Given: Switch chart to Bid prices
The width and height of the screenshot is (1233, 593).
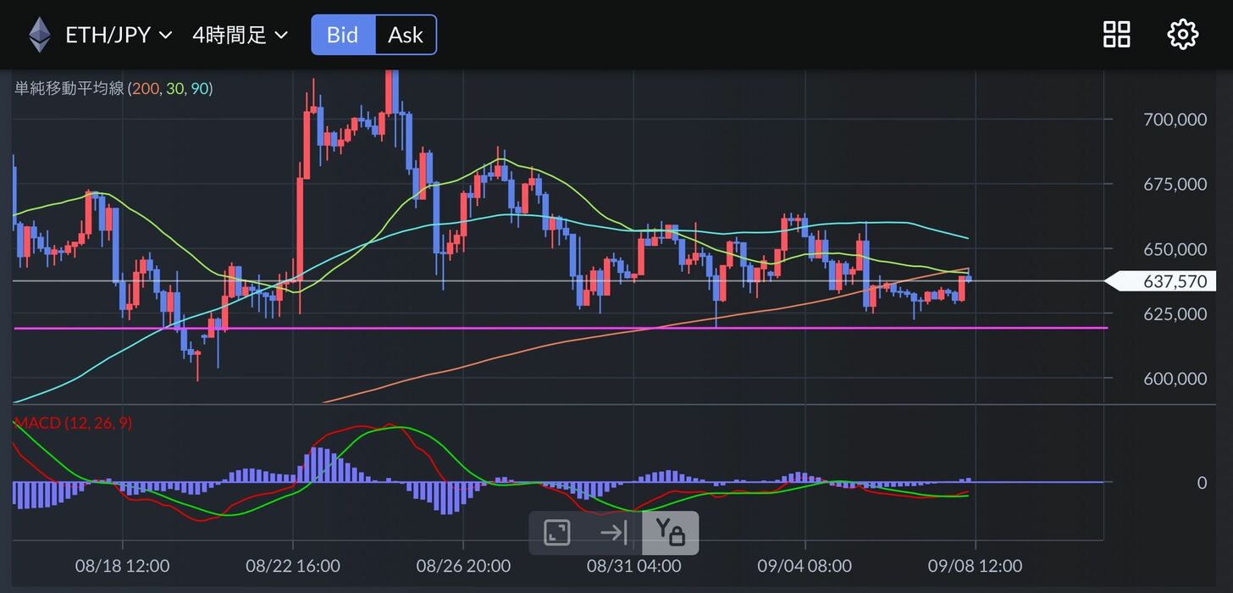Looking at the screenshot, I should click(x=342, y=35).
